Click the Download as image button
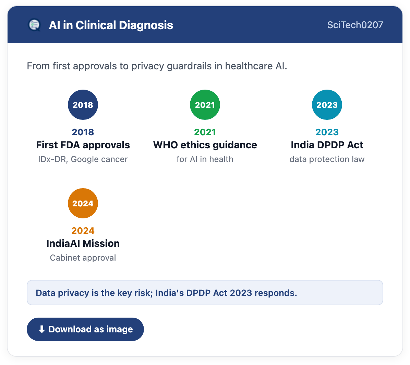Image resolution: width=410 pixels, height=365 pixels. click(x=85, y=329)
